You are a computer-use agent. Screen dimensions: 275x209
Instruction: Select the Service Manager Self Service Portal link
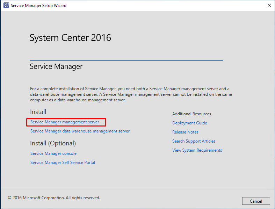[63, 163]
